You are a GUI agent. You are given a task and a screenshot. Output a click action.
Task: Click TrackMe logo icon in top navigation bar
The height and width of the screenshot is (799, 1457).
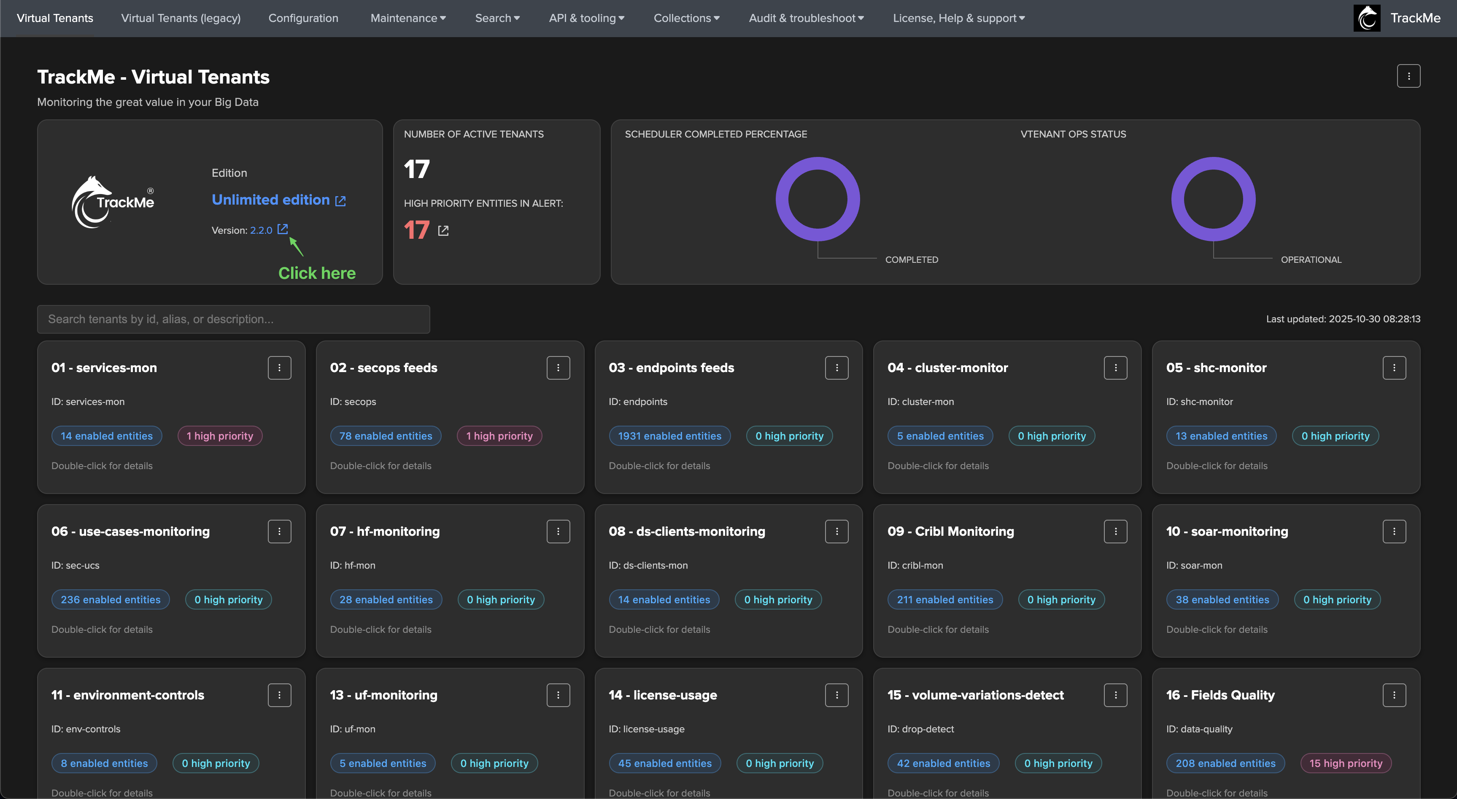(1366, 18)
